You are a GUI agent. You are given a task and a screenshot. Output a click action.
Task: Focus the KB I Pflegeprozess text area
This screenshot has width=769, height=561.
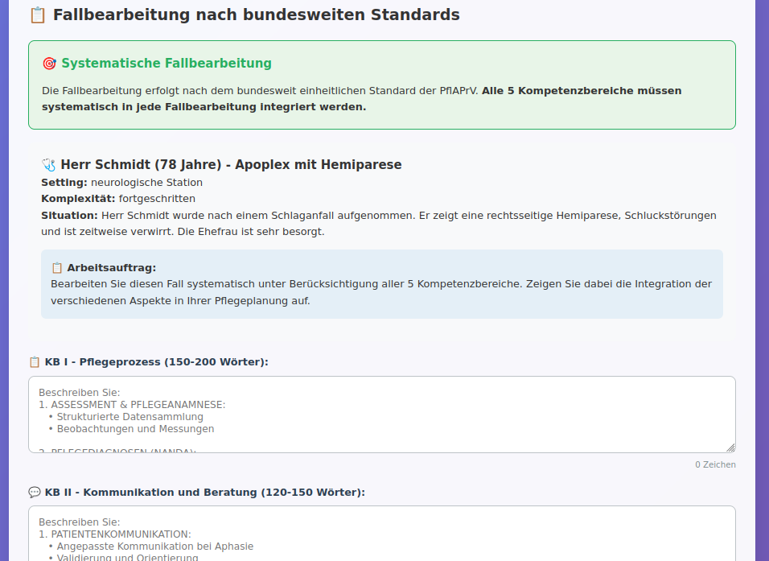[x=381, y=414]
